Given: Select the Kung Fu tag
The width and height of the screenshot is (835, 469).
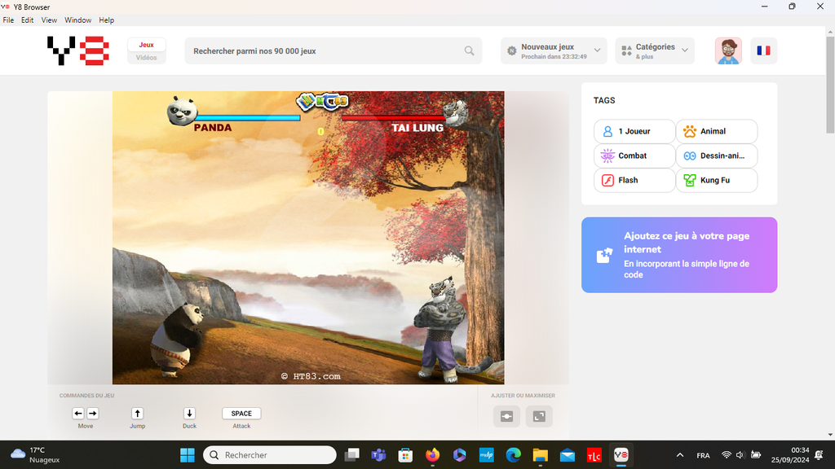Looking at the screenshot, I should (x=716, y=180).
